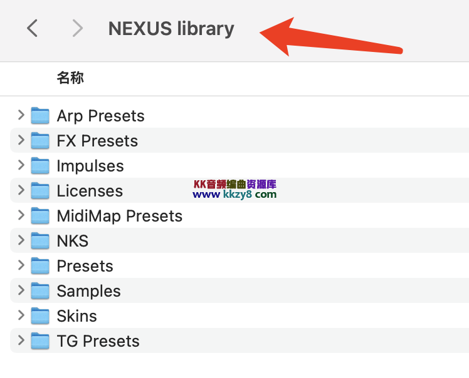Select the TG Presets folder icon
469x378 pixels.
click(x=40, y=341)
